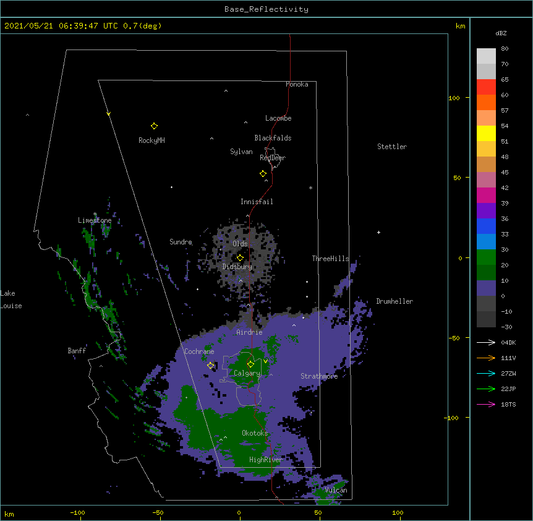
Task: Click the yellow marker south of RedDeer
Action: coord(263,174)
